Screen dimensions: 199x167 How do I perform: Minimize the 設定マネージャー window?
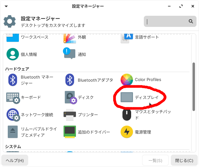point(169,6)
